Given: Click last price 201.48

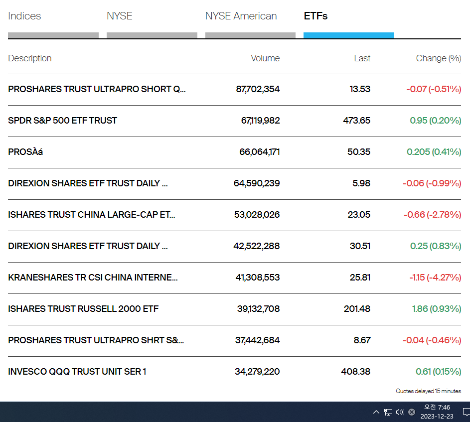Looking at the screenshot, I should coord(357,309).
